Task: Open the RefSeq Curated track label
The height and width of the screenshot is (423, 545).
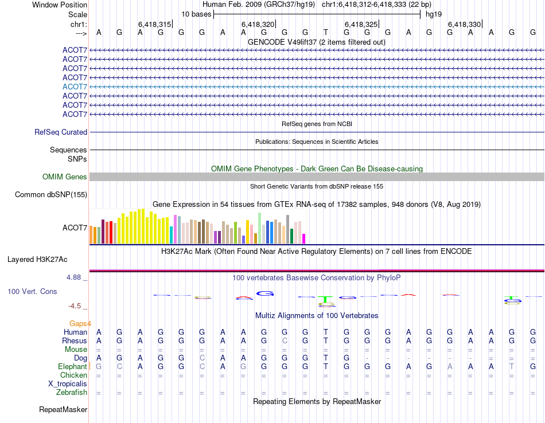Action: tap(61, 132)
